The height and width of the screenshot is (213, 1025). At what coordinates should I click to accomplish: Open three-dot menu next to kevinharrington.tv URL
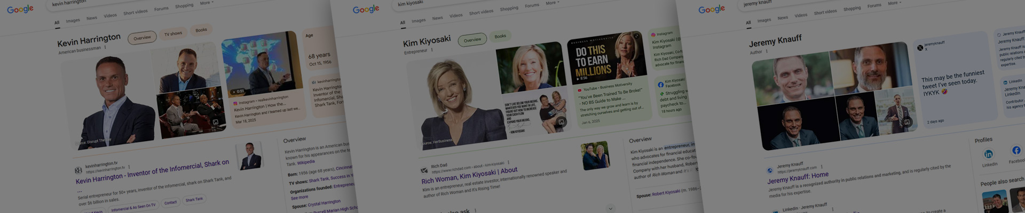pos(129,167)
